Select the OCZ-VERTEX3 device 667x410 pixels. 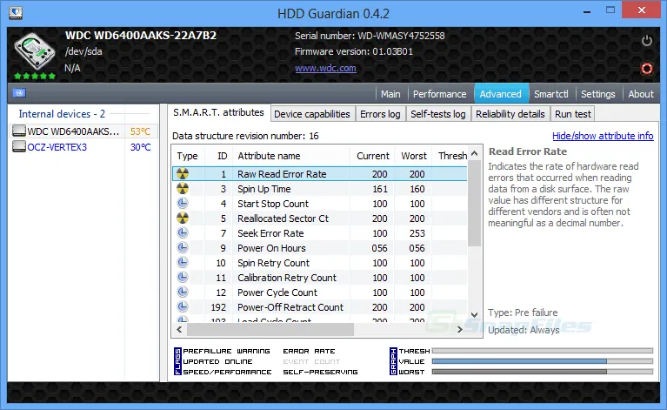tap(83, 147)
